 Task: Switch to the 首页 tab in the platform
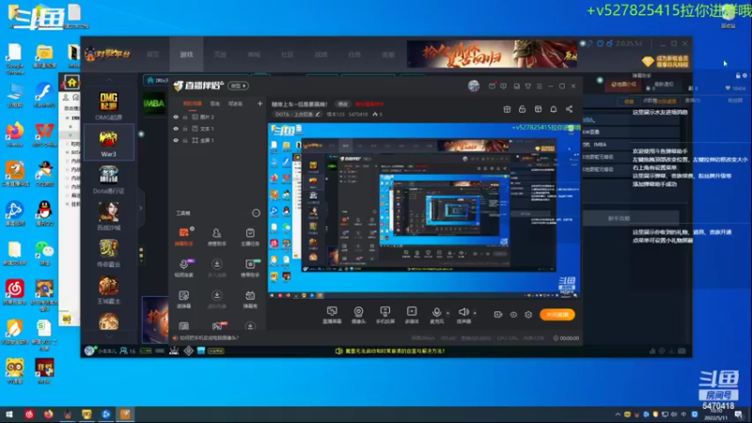click(153, 55)
